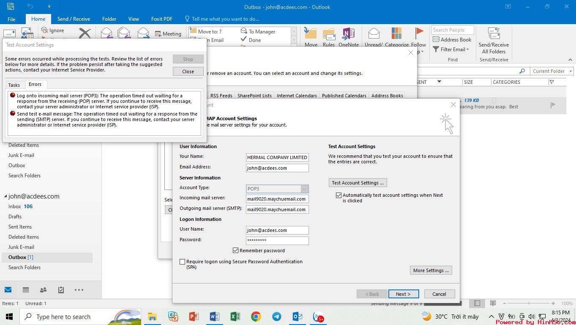This screenshot has width=576, height=325.
Task: Click To Manager quick step
Action: coord(258,32)
